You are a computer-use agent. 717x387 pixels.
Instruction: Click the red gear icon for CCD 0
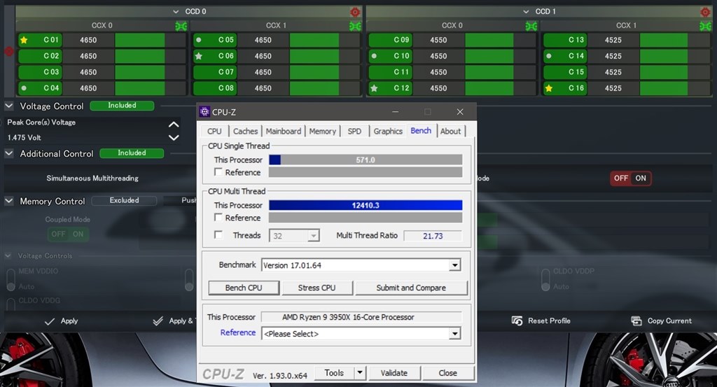pos(355,12)
